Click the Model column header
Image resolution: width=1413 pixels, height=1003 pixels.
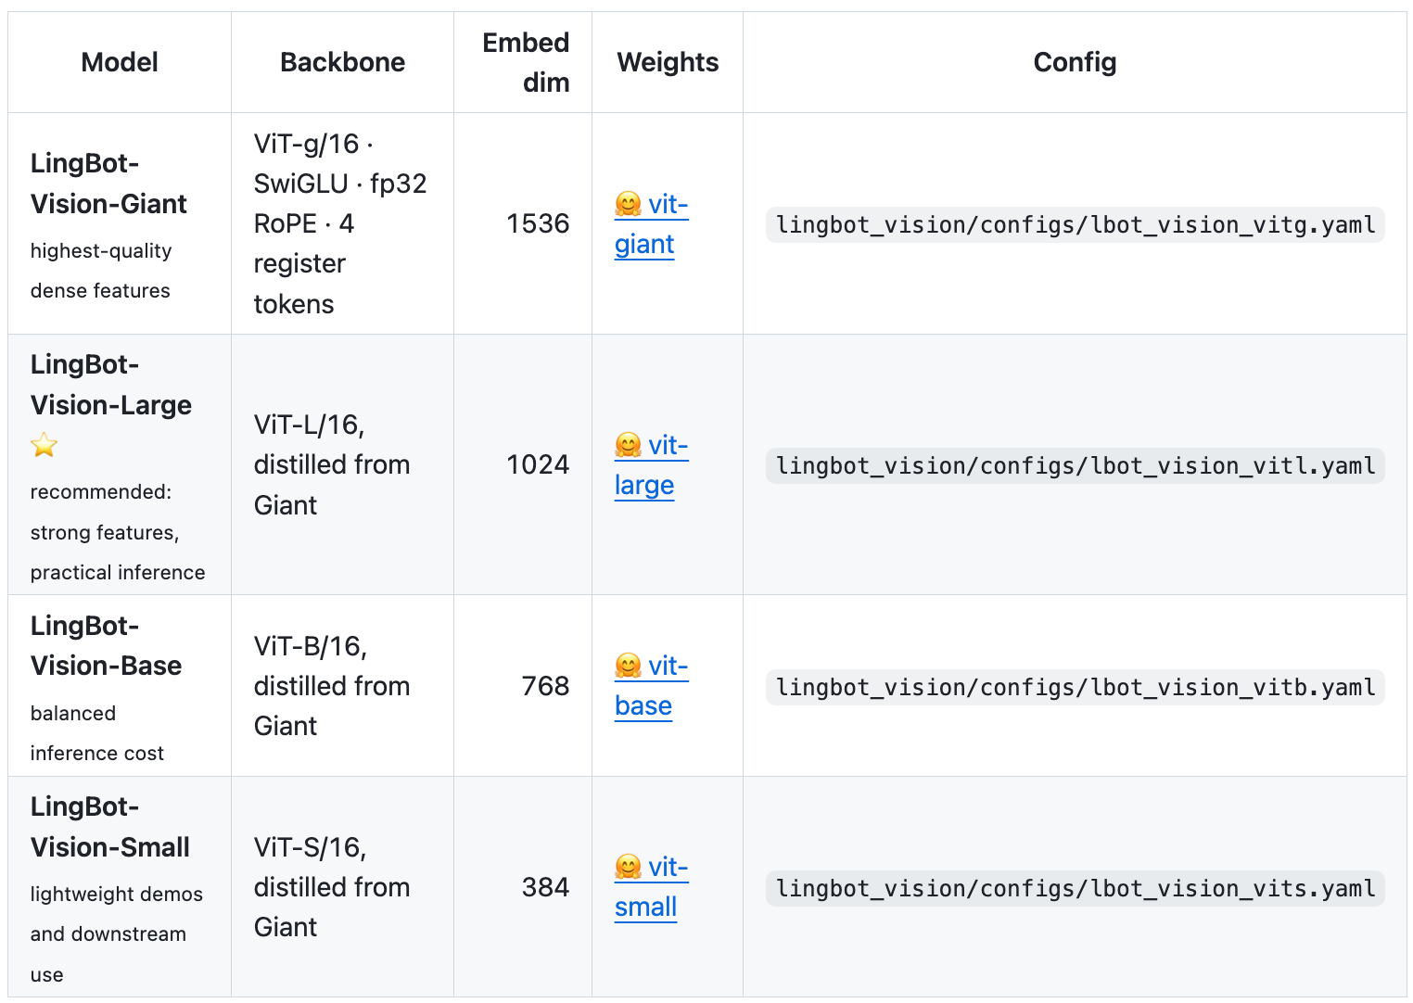tap(120, 62)
